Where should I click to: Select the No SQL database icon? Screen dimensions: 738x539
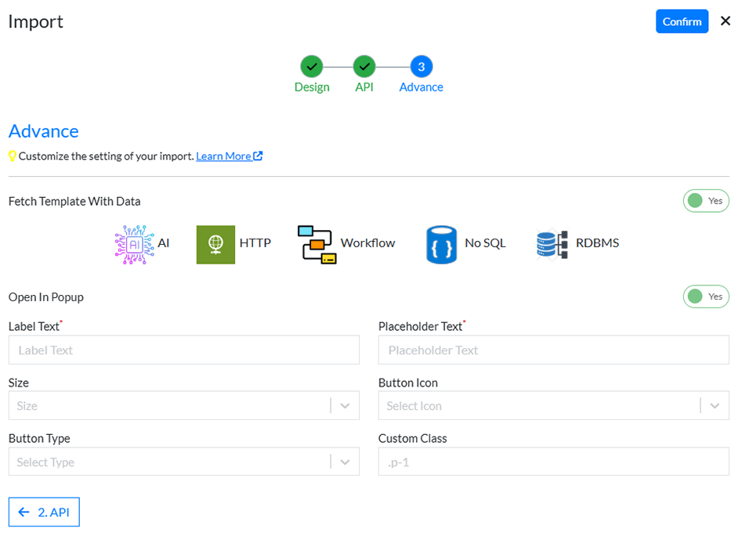(441, 244)
